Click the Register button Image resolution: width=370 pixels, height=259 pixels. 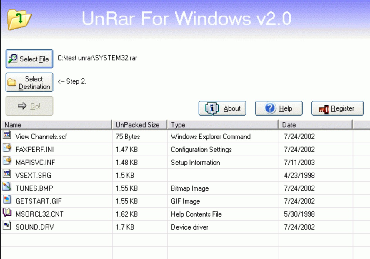point(337,108)
